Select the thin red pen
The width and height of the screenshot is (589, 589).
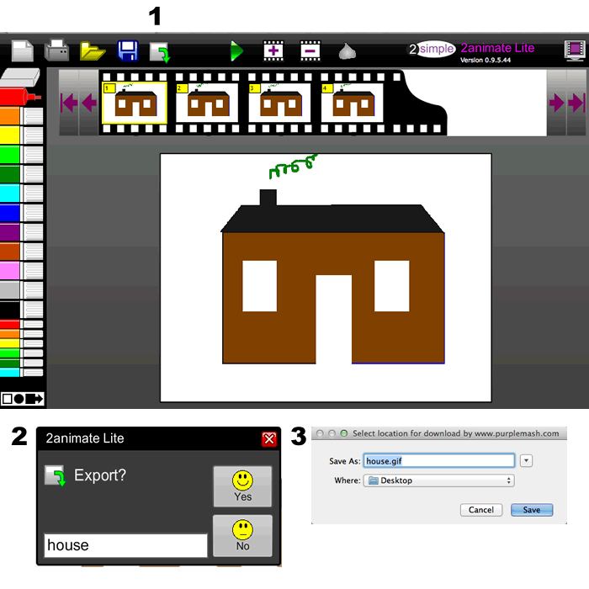click(21, 324)
